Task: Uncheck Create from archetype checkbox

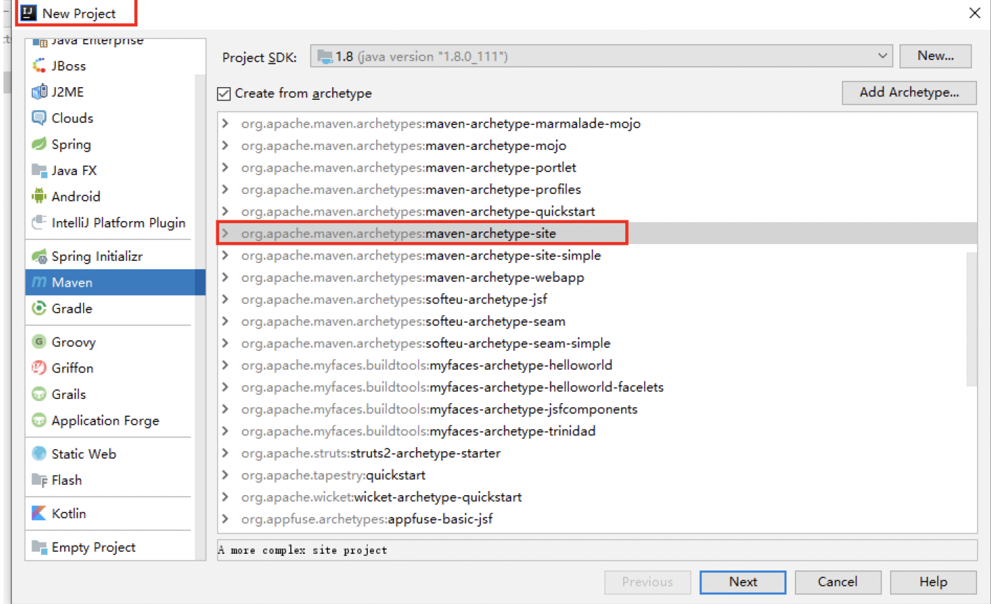Action: 224,93
